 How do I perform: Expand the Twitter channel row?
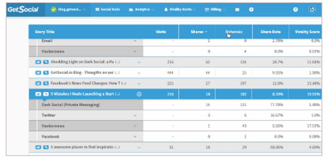tap(135, 115)
